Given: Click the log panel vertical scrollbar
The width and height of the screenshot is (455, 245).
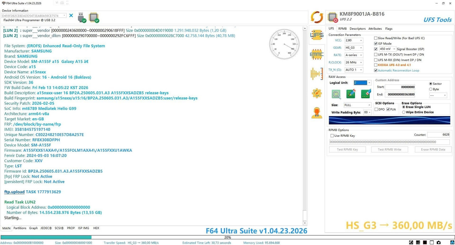Looking at the screenshot, I should [305, 126].
